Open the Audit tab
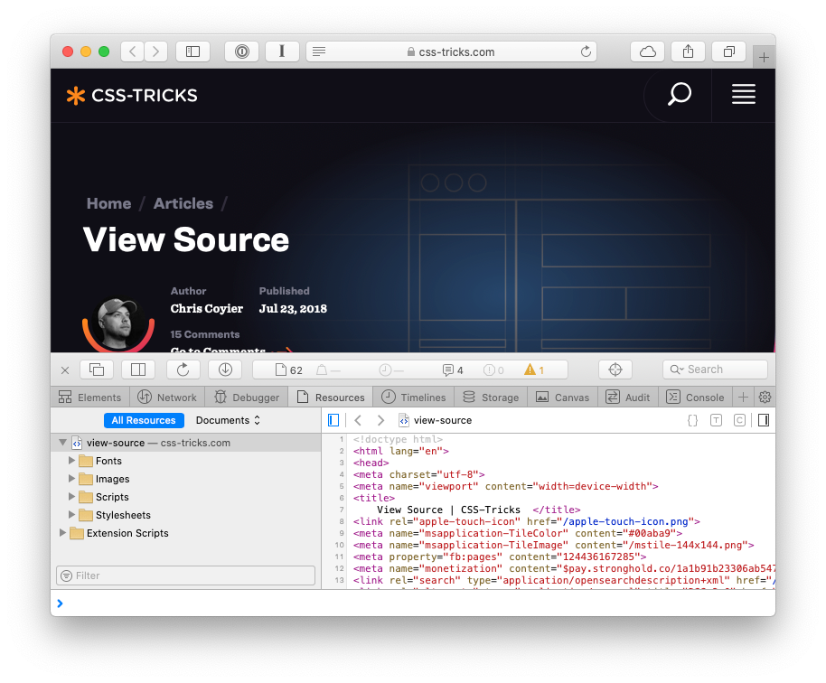Image resolution: width=826 pixels, height=683 pixels. click(628, 397)
